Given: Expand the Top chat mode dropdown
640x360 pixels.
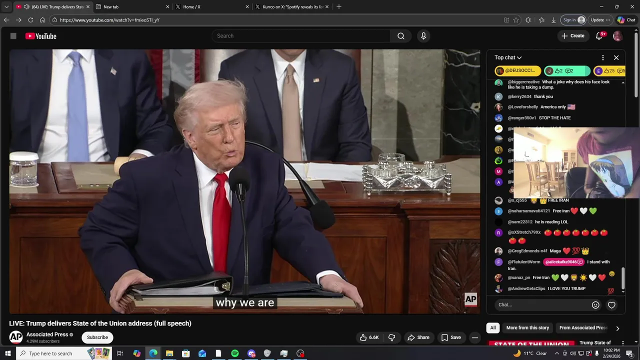Looking at the screenshot, I should click(x=508, y=57).
